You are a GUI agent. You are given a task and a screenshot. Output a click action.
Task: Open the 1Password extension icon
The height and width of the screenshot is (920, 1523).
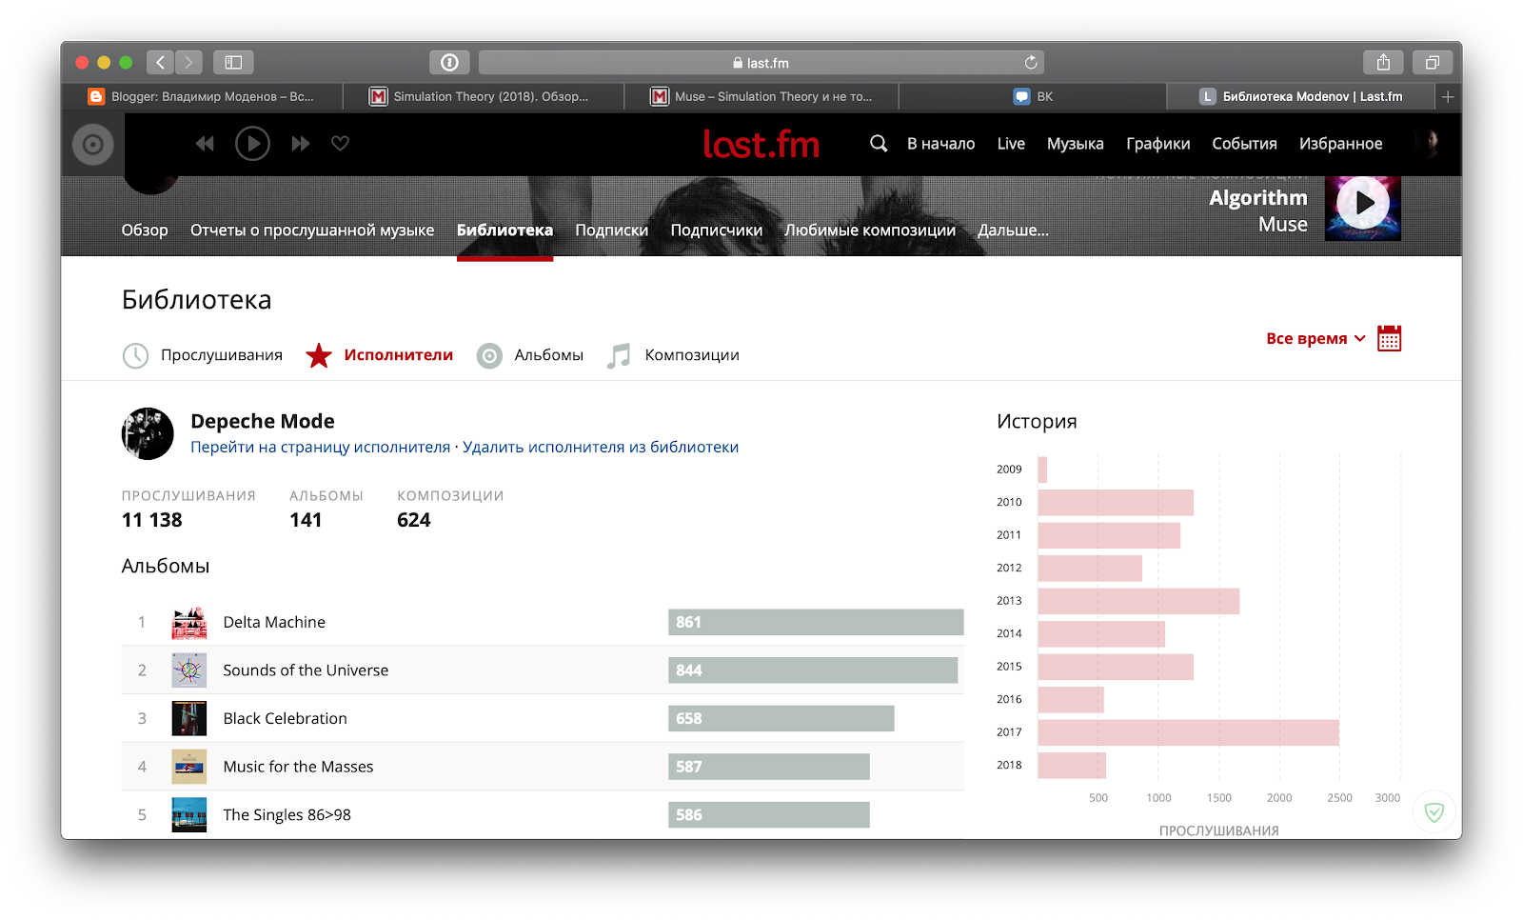pos(449,63)
